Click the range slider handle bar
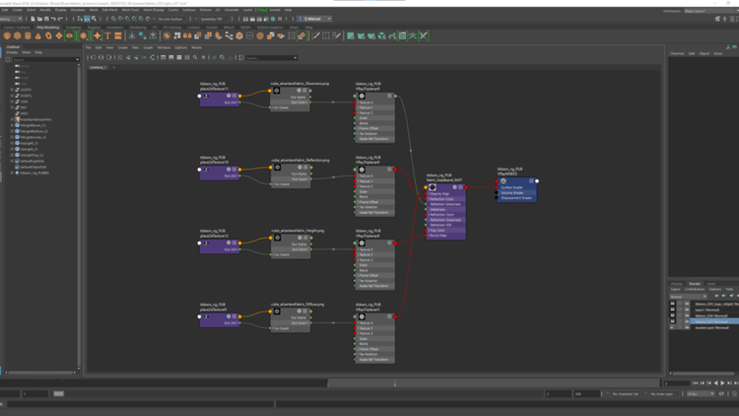This screenshot has width=739, height=416. point(58,394)
